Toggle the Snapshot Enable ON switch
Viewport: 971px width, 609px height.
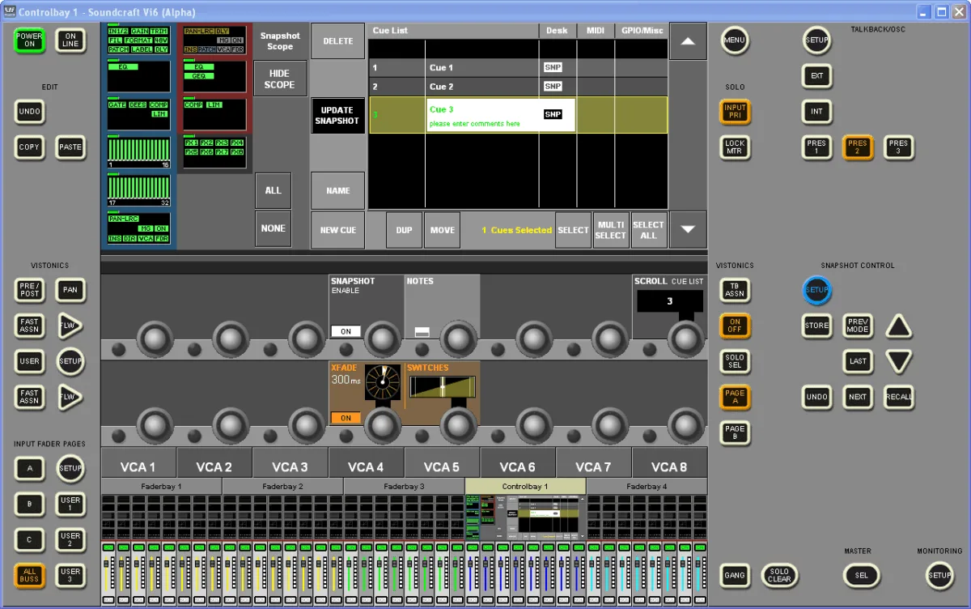coord(346,331)
